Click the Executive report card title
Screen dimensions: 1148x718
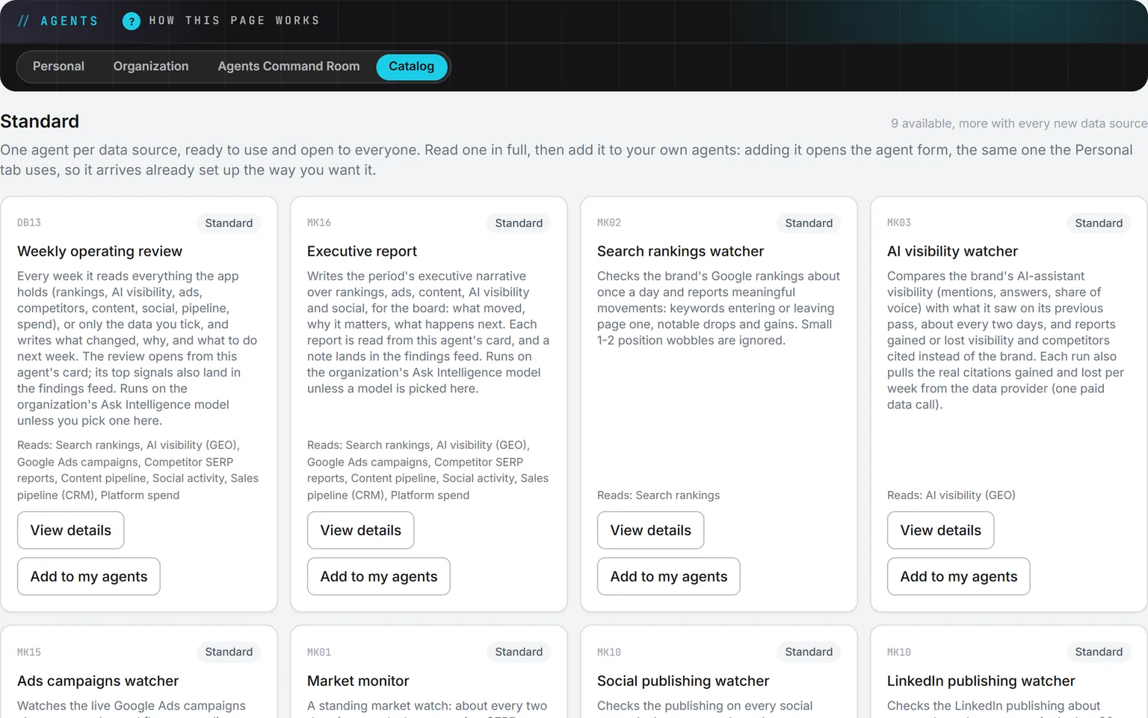click(362, 252)
